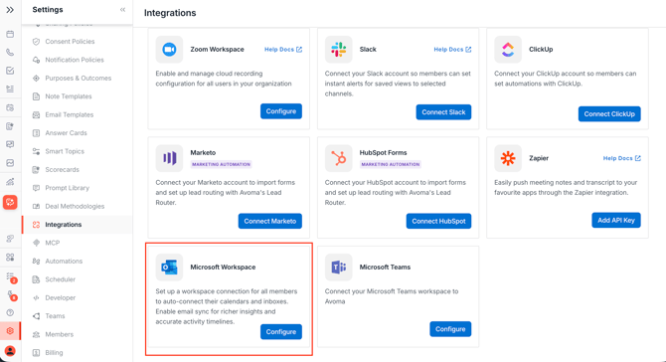Click the Zoom Workspace logo
Viewport: 666px width, 362px height.
tap(169, 50)
